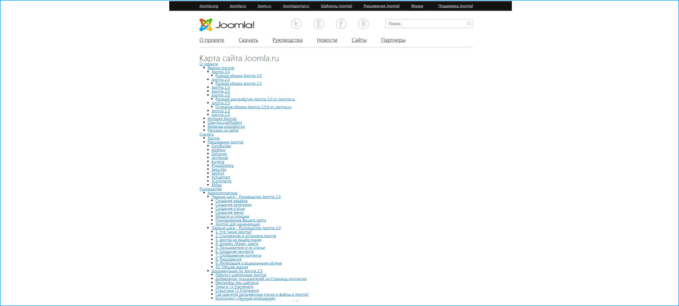Open Русская сборка Joomla 2.5 link

pyautogui.click(x=238, y=84)
